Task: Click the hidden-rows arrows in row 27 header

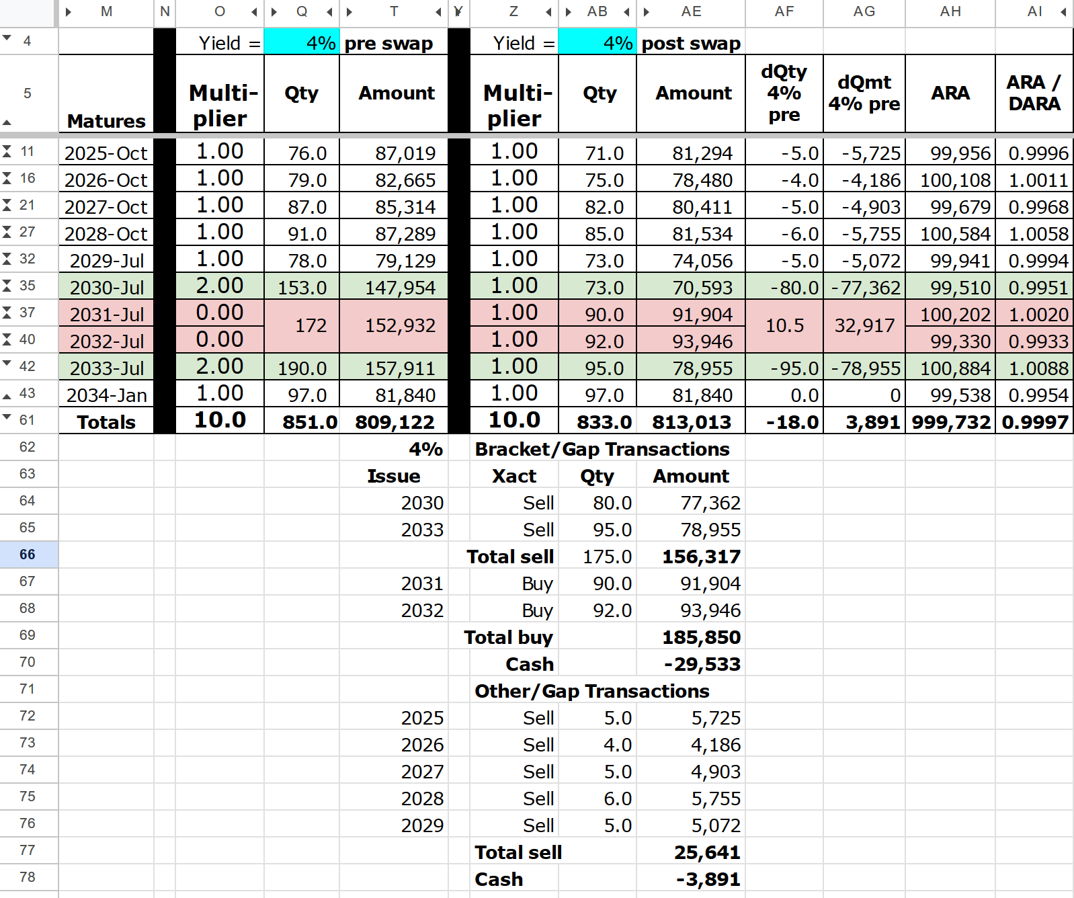Action: (7, 232)
